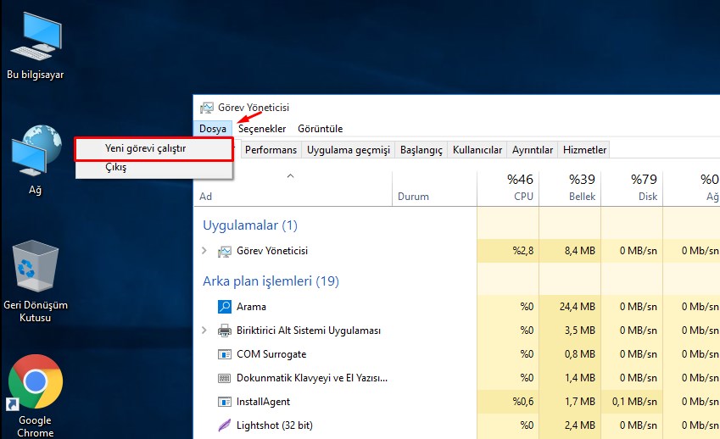
Task: Switch to the Performans tab
Action: tap(271, 150)
